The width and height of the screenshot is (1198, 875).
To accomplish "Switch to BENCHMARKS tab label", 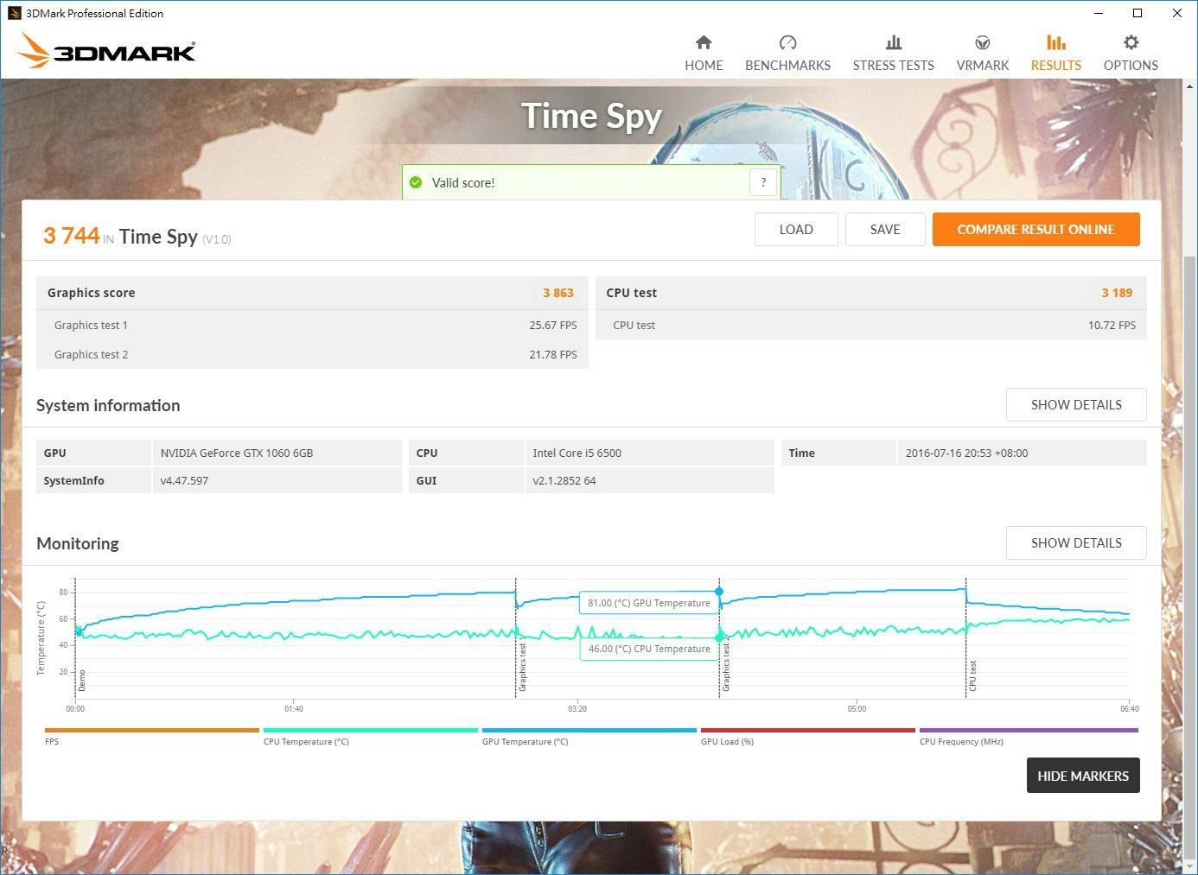I will (787, 66).
